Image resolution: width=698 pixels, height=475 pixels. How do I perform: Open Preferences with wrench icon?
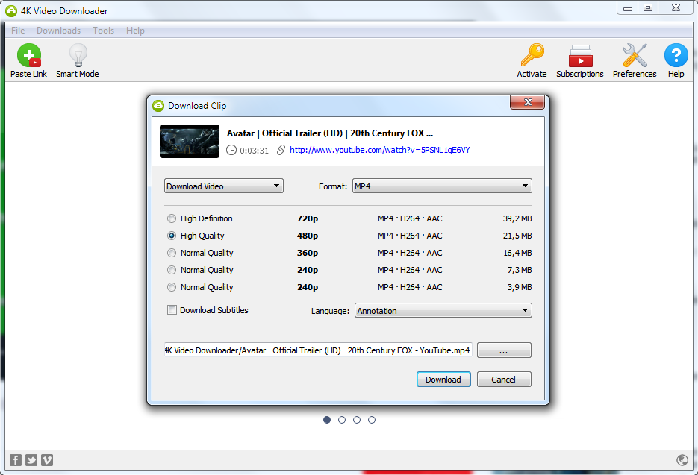coord(635,55)
